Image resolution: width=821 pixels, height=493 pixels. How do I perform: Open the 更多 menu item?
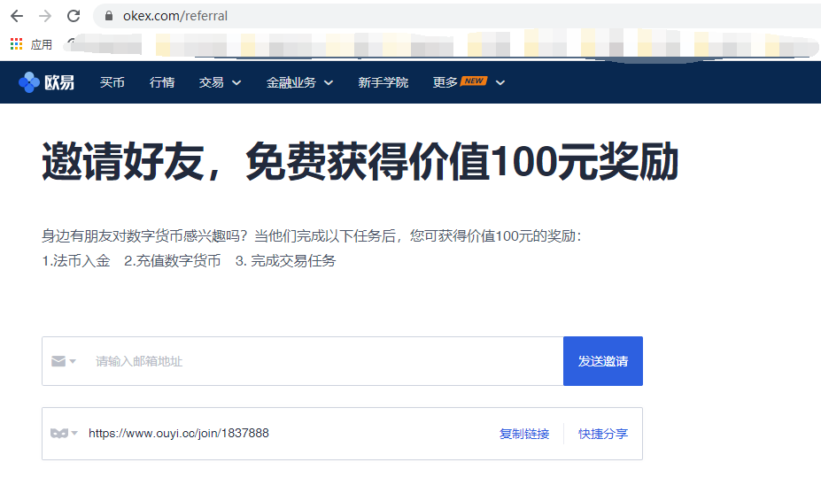click(445, 82)
